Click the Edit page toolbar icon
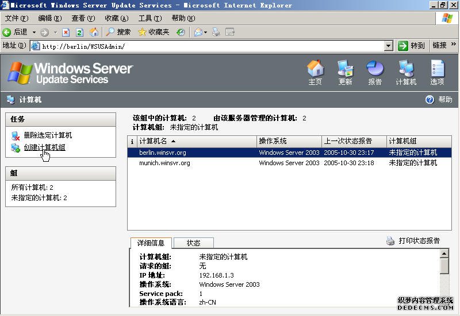Screen dimensions: 460x316 pyautogui.click(x=229, y=32)
